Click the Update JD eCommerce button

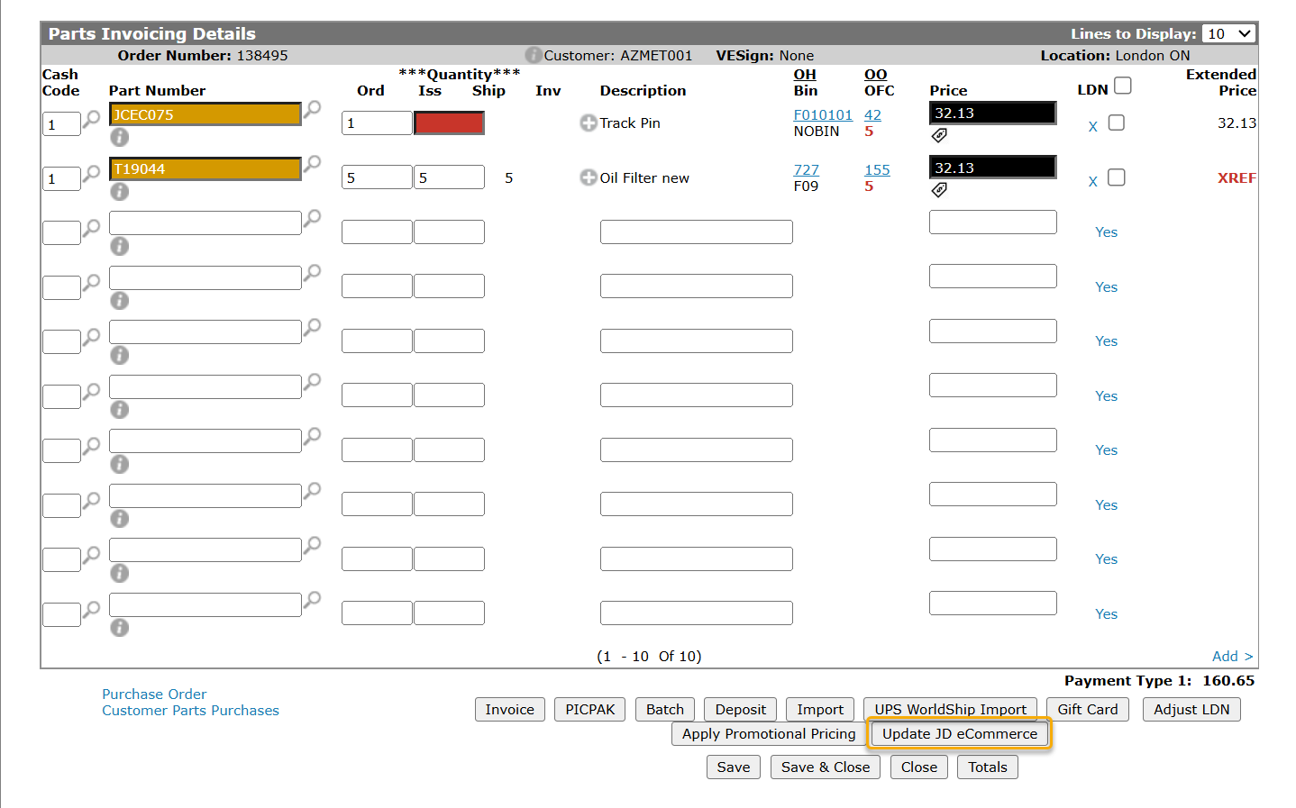pos(959,733)
